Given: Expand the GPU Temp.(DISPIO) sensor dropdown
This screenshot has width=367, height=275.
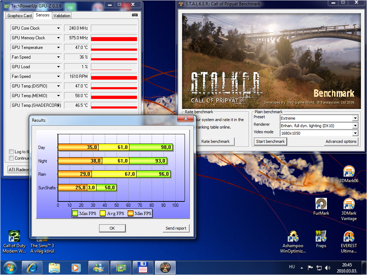Looking at the screenshot, I should point(58,86).
